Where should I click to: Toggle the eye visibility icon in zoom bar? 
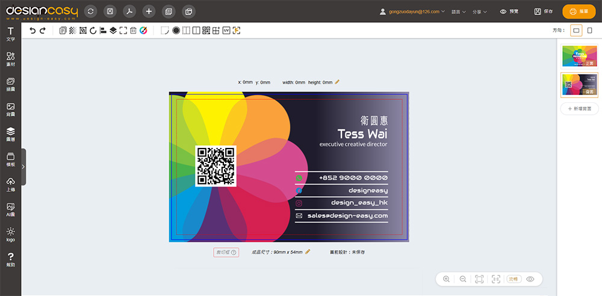(530, 279)
